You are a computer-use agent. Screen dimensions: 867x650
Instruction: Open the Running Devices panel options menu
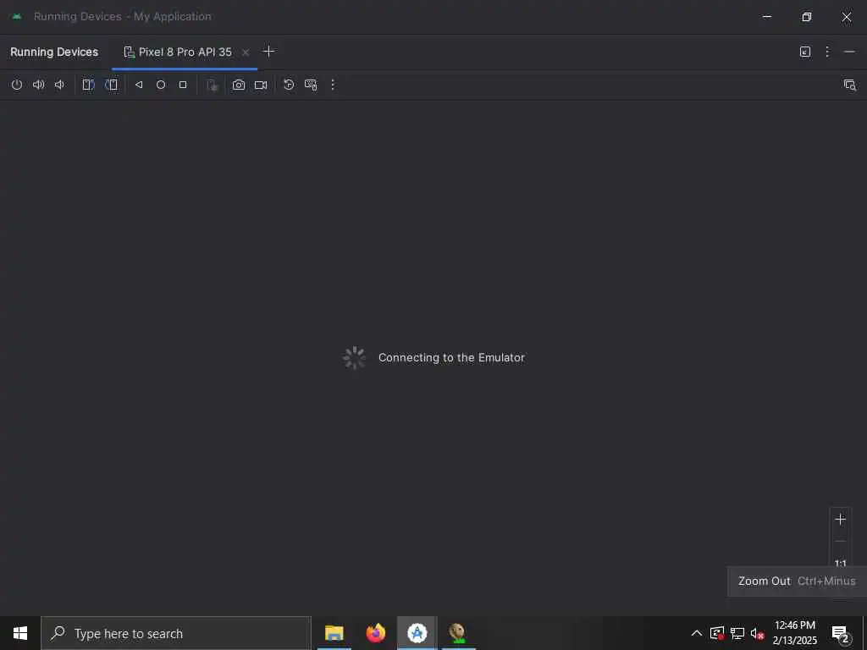pyautogui.click(x=827, y=52)
